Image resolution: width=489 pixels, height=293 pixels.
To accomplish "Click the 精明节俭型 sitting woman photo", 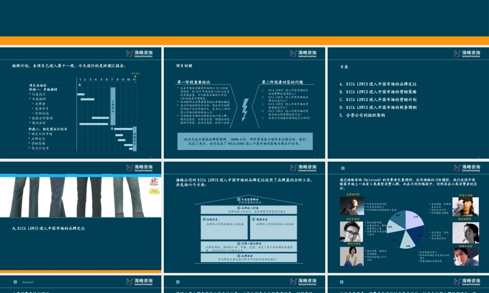I will click(352, 256).
